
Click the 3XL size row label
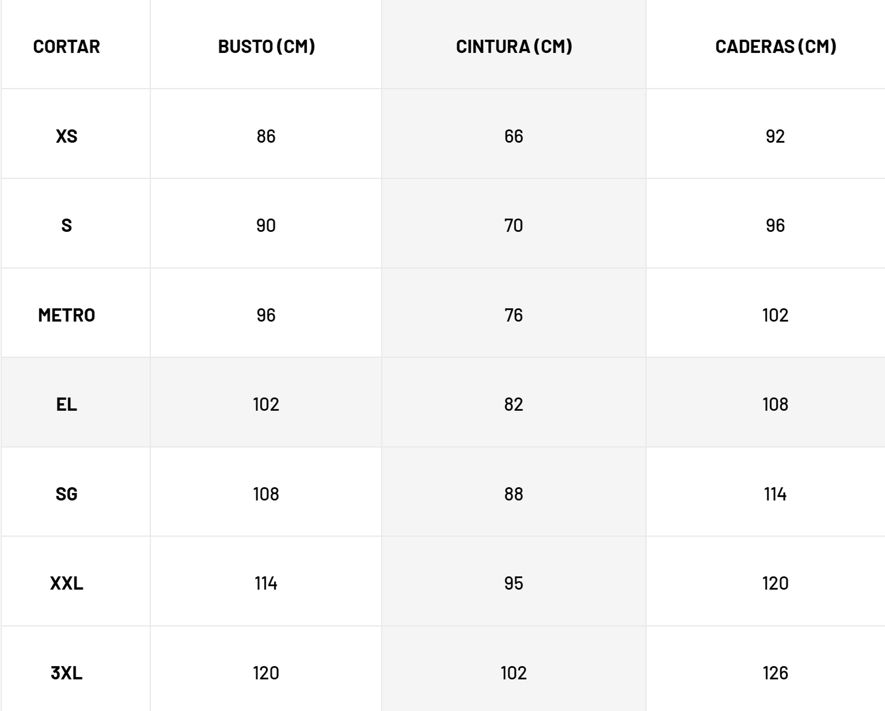66,673
